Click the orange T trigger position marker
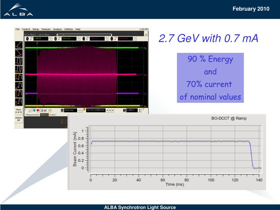The image size is (280, 210). pyautogui.click(x=84, y=109)
